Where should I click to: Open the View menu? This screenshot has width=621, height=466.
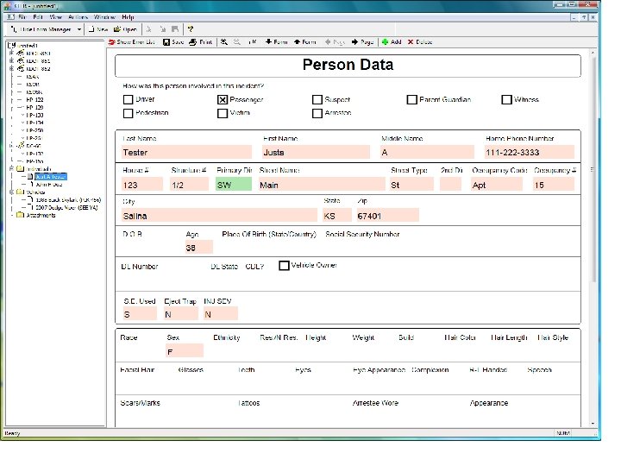(56, 17)
